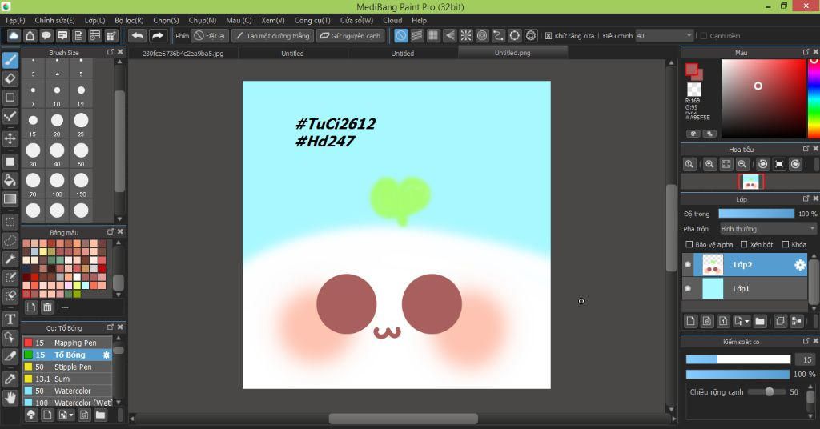820x429 pixels.
Task: Click the Undo arrow button
Action: 138,35
